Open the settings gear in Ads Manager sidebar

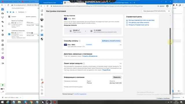point(42,80)
